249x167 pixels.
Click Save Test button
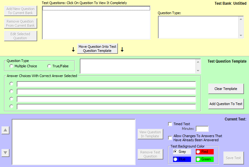(234, 158)
